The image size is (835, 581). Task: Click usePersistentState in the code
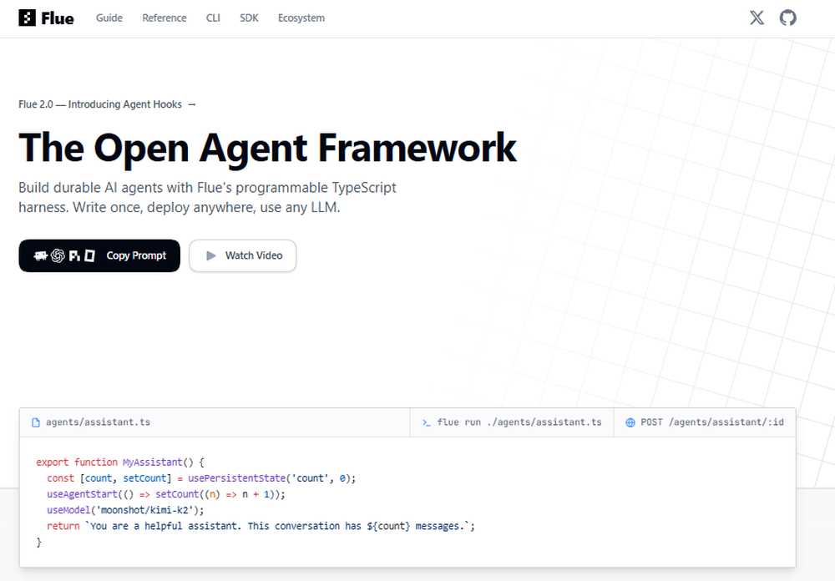coord(236,478)
